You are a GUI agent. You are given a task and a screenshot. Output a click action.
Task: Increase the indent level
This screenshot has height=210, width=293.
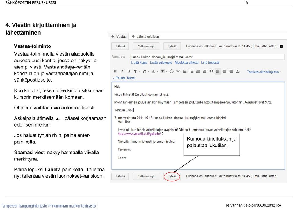coord(204,72)
